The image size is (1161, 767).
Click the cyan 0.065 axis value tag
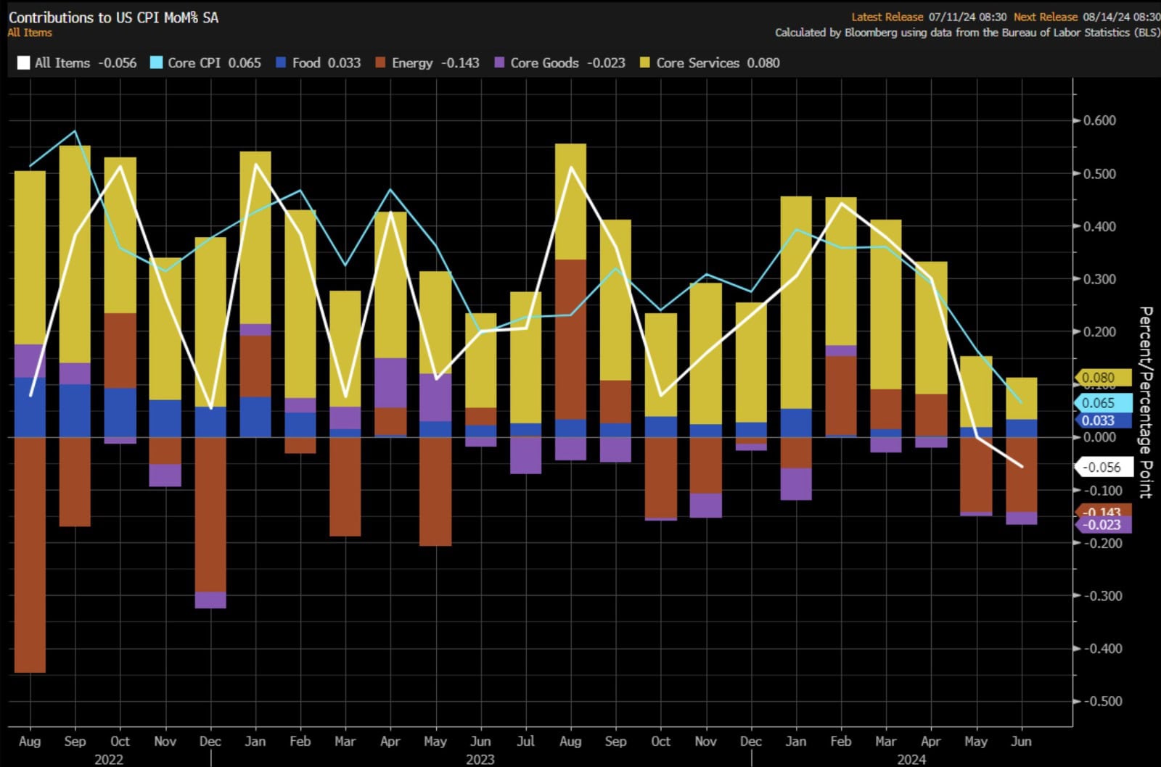tap(1101, 403)
